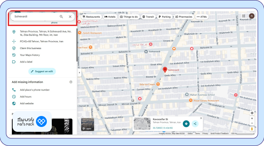This screenshot has height=146, width=264.
Task: Open Mahan Business School marker
Action: pyautogui.click(x=187, y=95)
